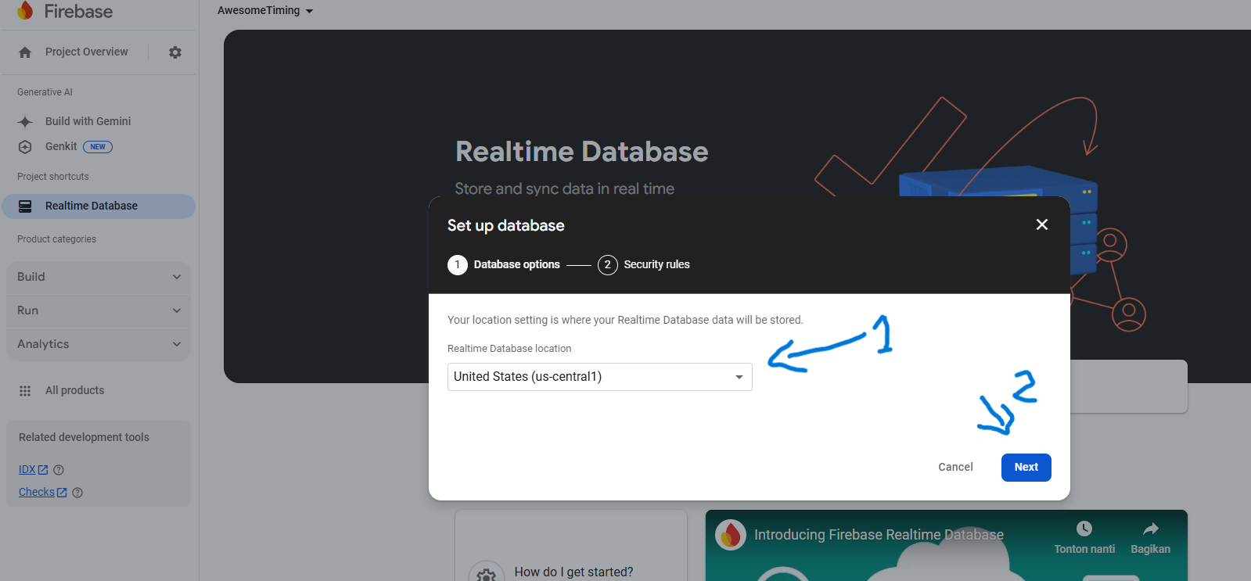1251x581 pixels.
Task: Click the Next button
Action: 1026,468
